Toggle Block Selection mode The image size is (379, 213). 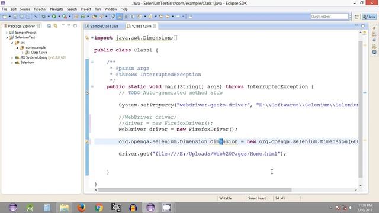point(126,17)
